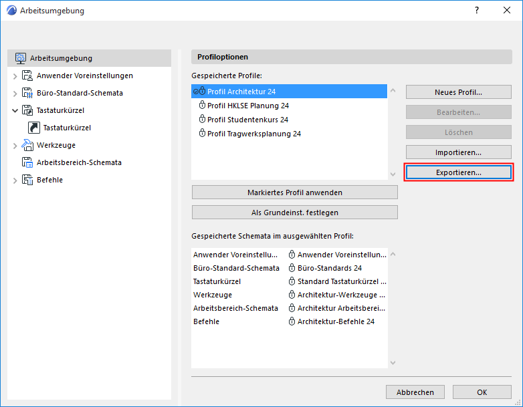This screenshot has width=523, height=407.
Task: Click Architektur-Befehle 24 scheme entry
Action: pyautogui.click(x=336, y=321)
